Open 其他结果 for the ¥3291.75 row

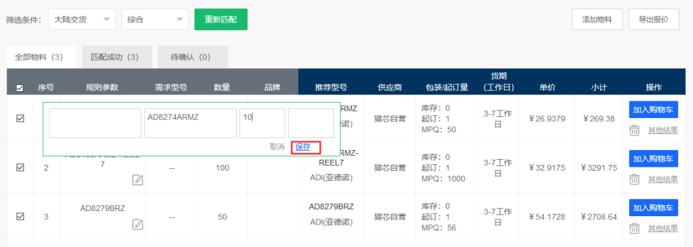[662, 180]
